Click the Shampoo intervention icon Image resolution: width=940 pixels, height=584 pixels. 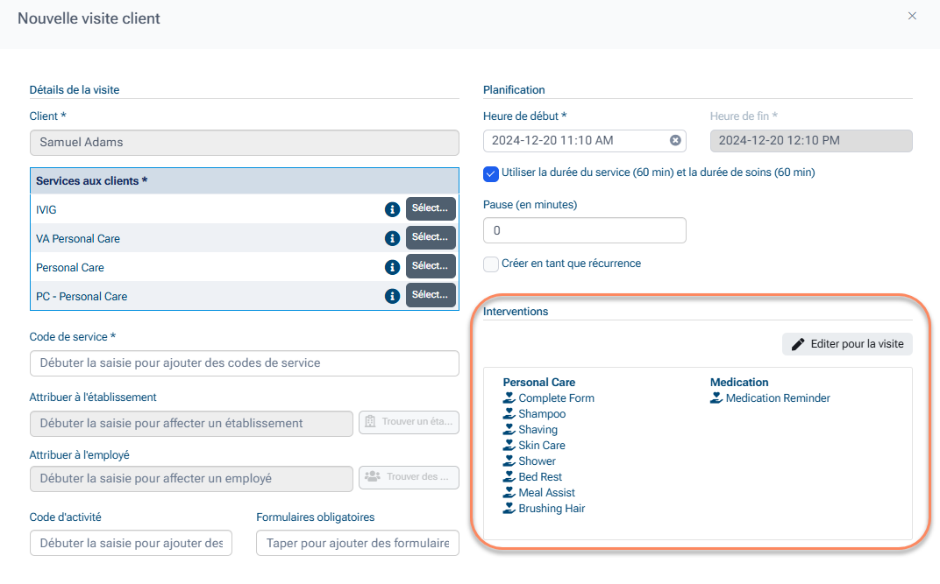click(x=509, y=414)
